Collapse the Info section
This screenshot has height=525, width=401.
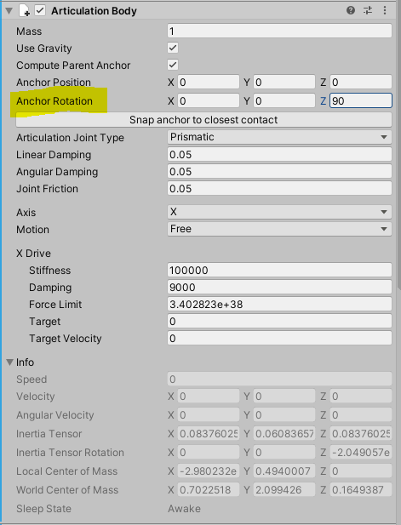click(x=10, y=362)
